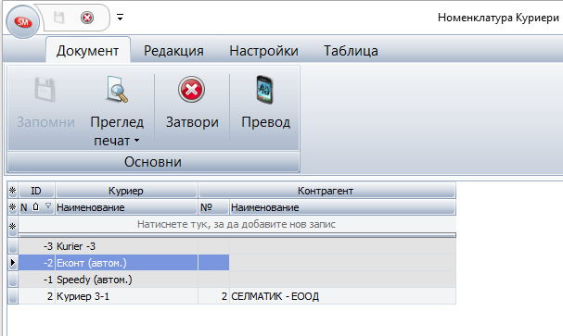
Task: Click the new record row asterisk indicator
Action: 13,227
